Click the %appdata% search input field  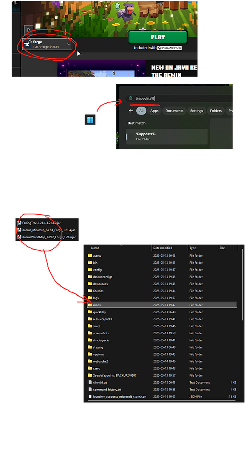point(179,99)
